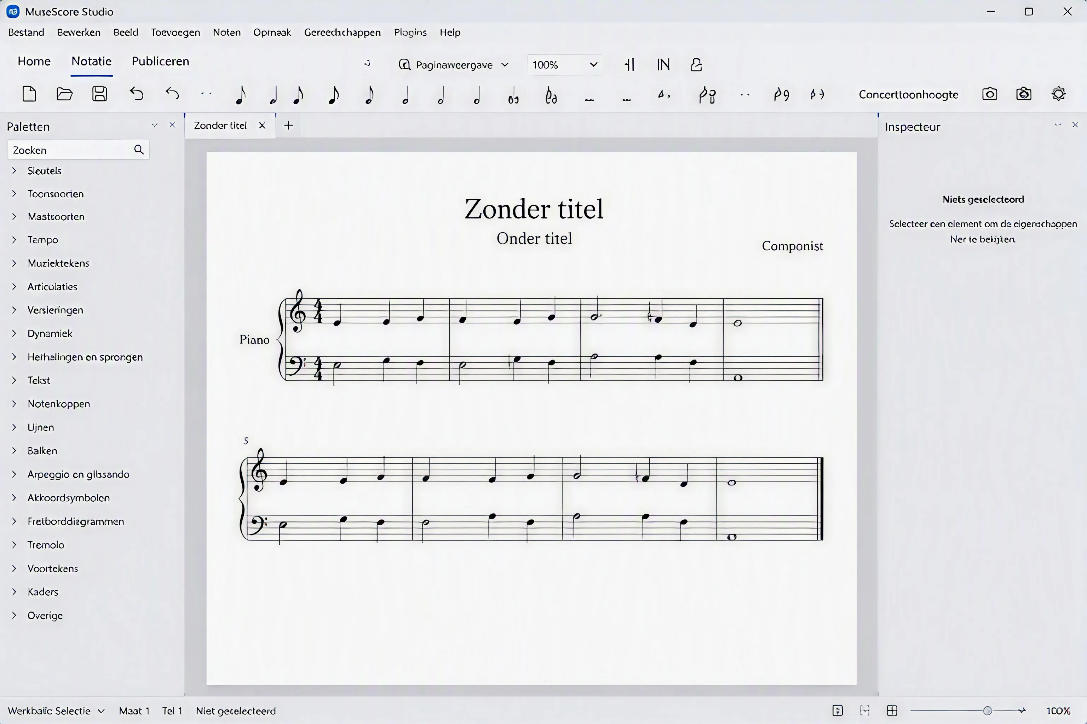Click the mixer icon next to the zoom box
1087x724 pixels.
pos(629,65)
